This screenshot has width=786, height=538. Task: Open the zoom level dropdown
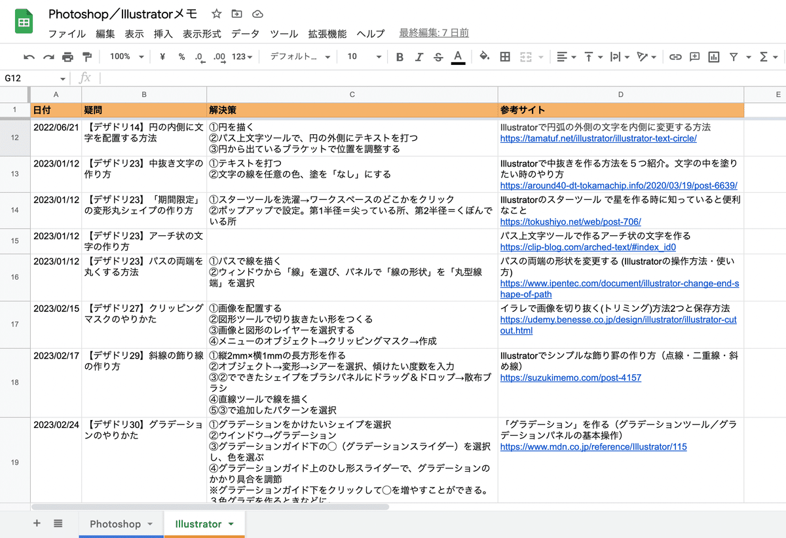click(126, 57)
